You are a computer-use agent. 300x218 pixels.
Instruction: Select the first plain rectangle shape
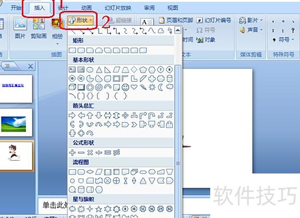(72, 50)
